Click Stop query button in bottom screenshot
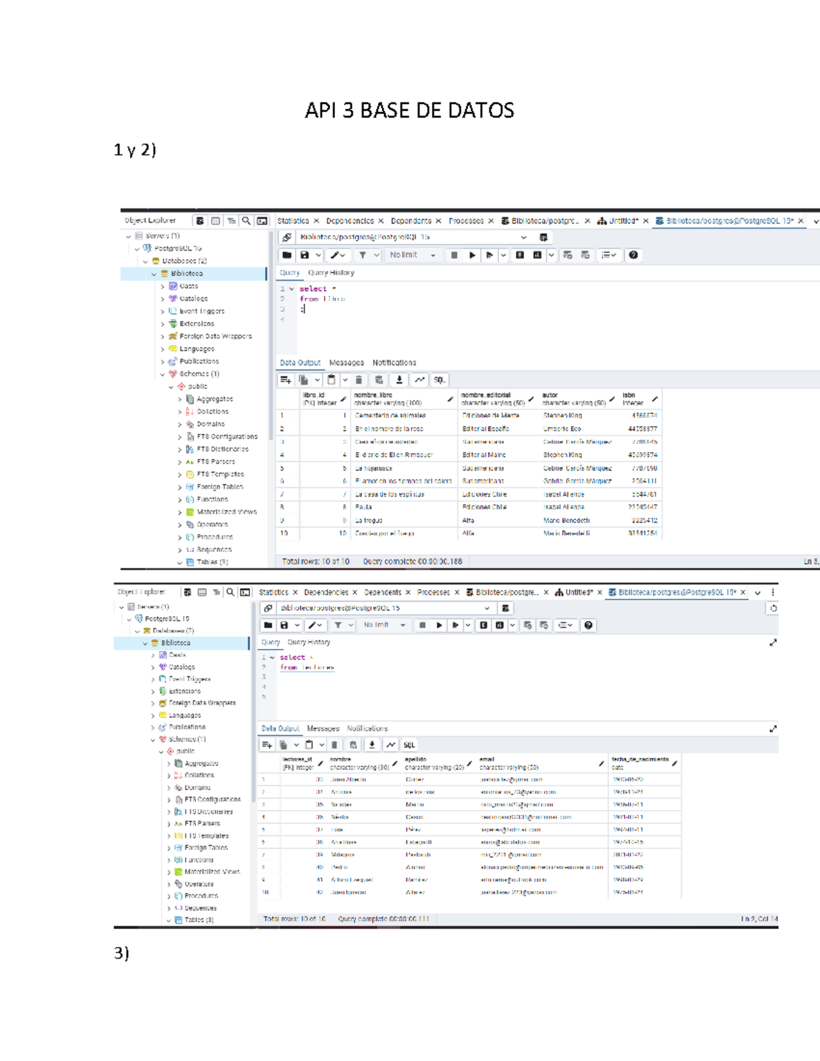Image resolution: width=820 pixels, height=1061 pixels. coord(422,625)
